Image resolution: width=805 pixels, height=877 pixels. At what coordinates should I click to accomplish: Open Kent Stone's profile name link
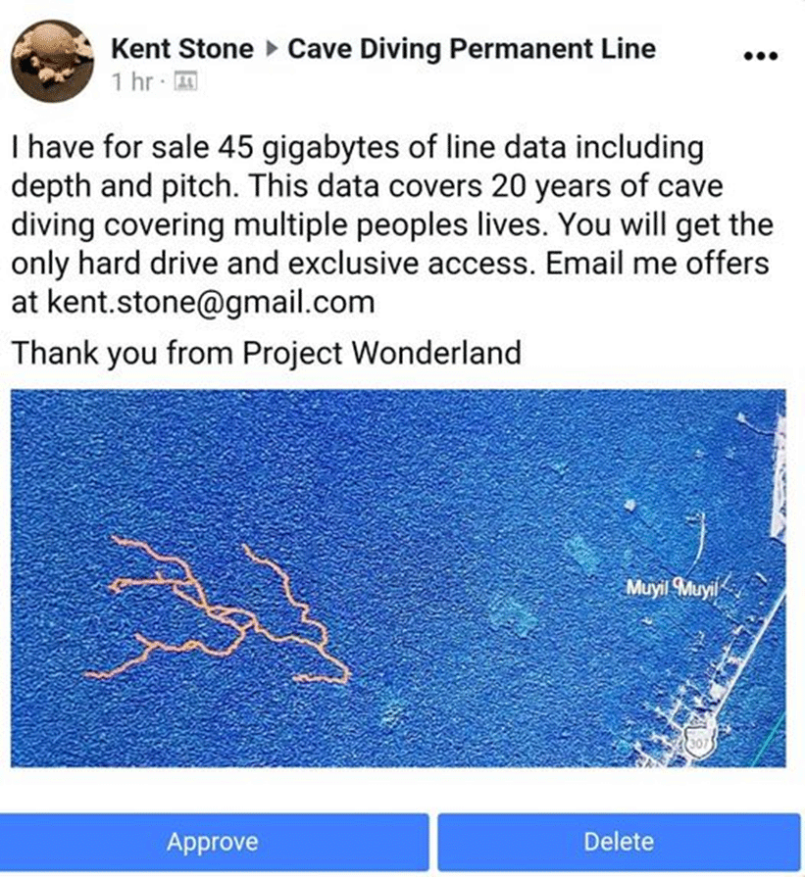coord(182,49)
